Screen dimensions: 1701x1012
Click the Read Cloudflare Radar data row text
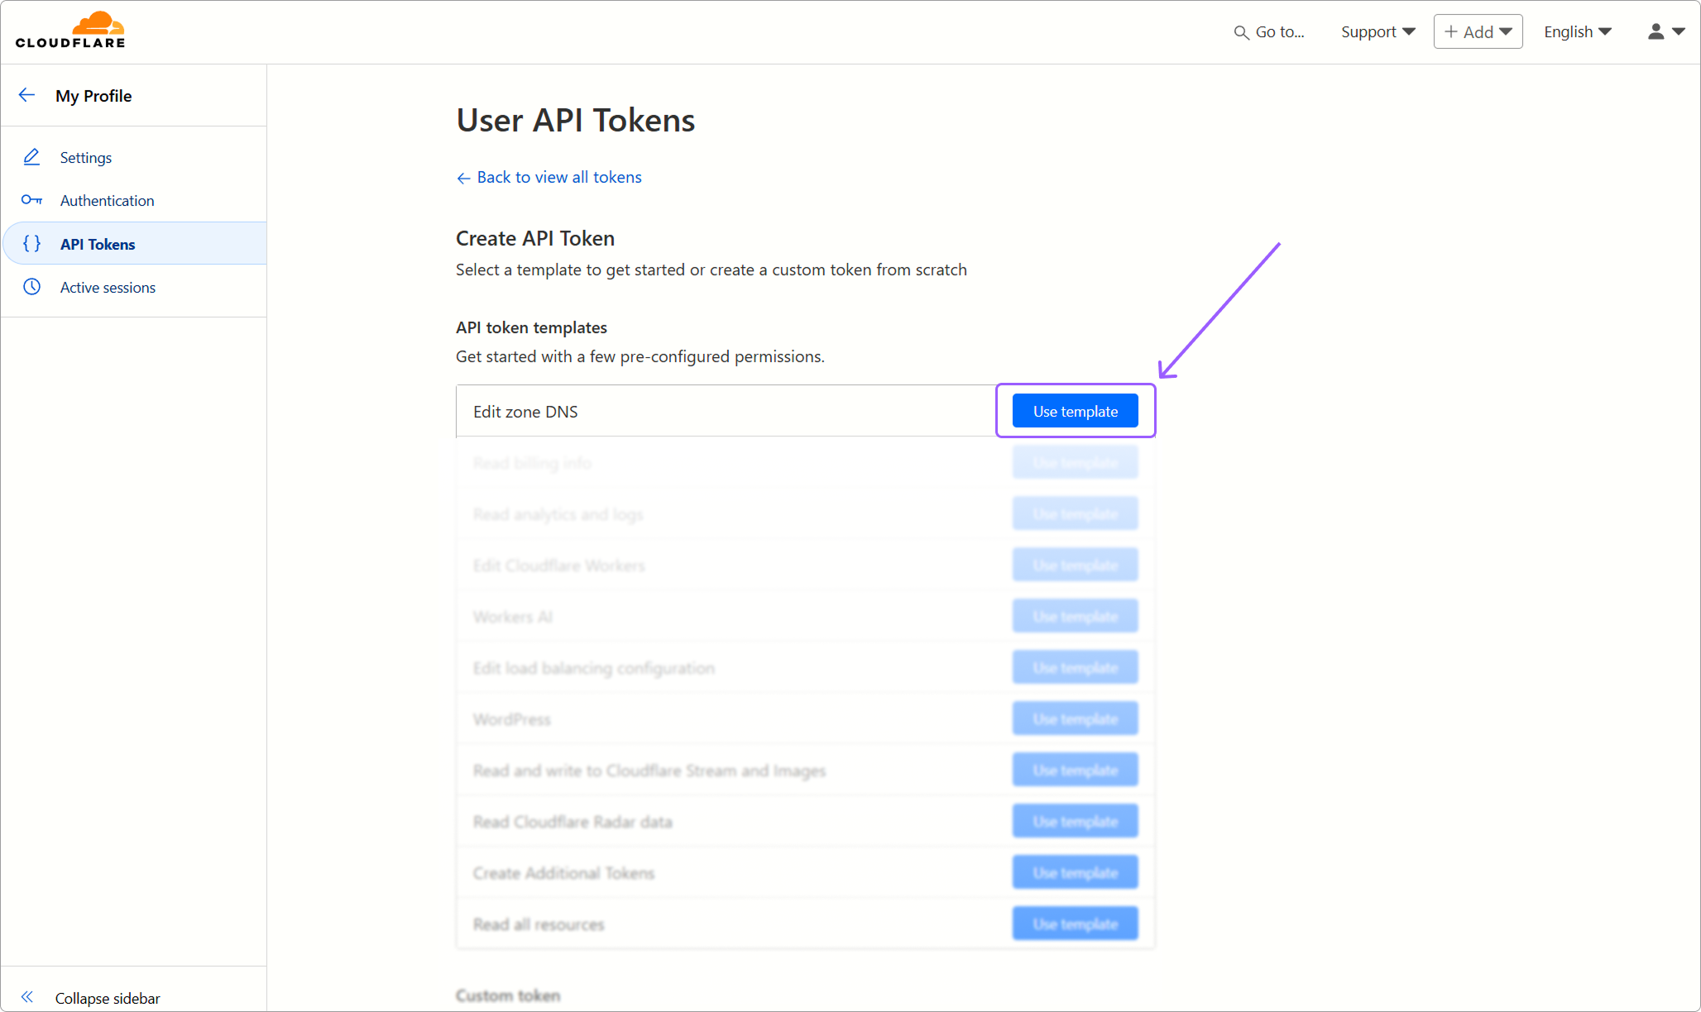573,822
